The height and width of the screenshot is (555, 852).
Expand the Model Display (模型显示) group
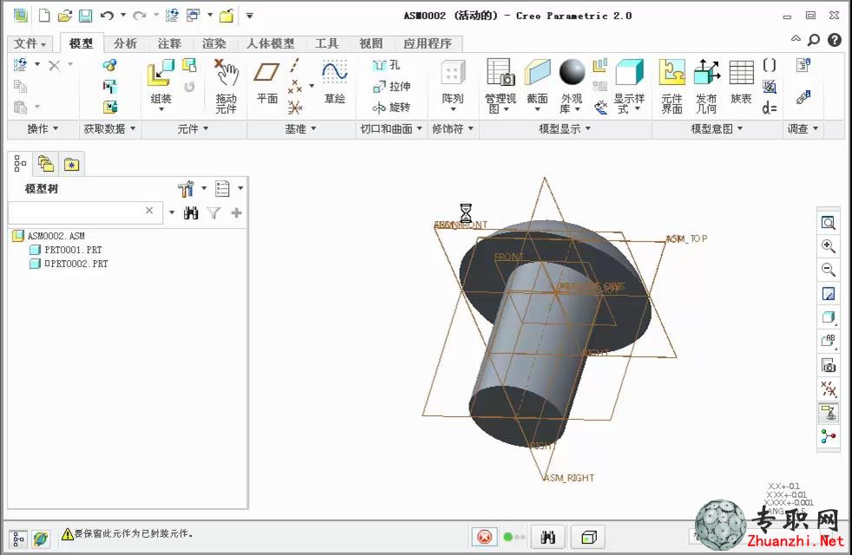[565, 128]
